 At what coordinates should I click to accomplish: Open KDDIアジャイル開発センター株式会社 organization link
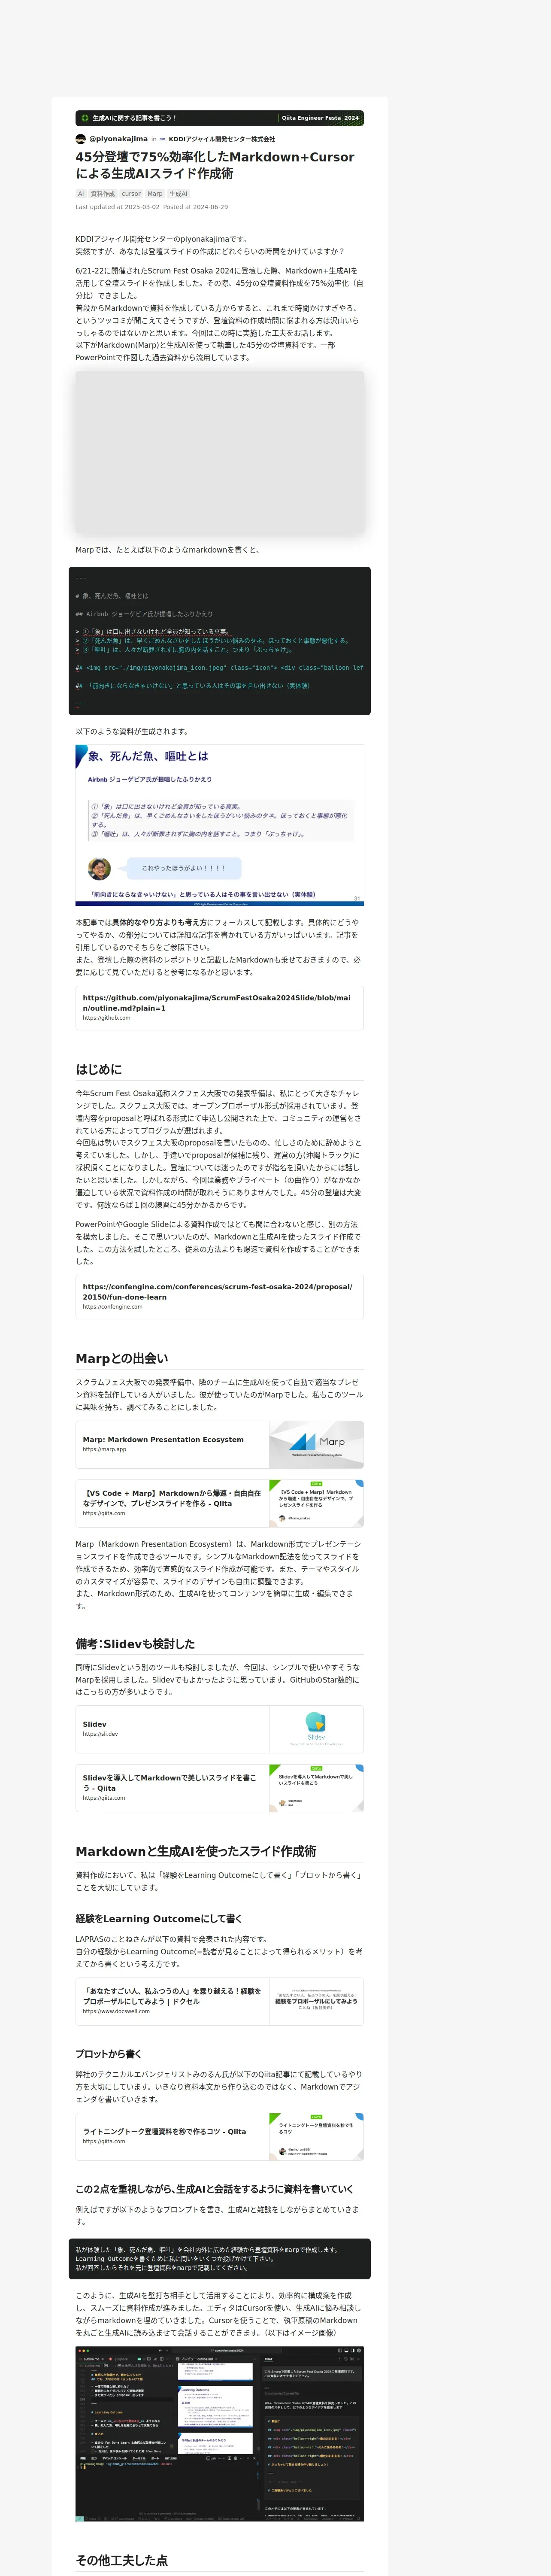pos(221,139)
